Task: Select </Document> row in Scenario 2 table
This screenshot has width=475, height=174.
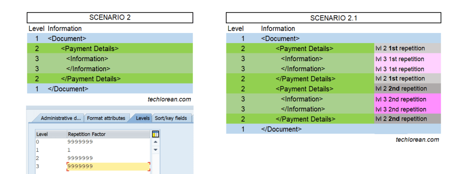Action: click(110, 89)
